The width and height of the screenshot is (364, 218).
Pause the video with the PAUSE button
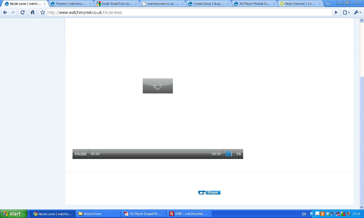80,154
